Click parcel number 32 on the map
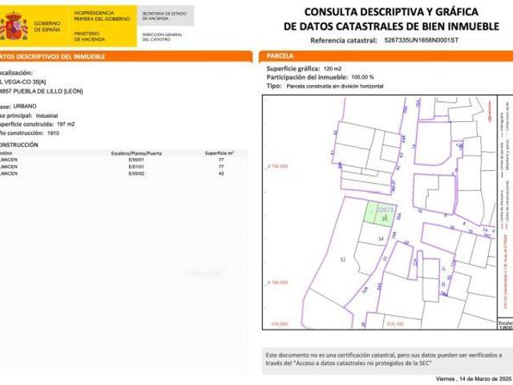513x385 pixels. click(x=343, y=260)
